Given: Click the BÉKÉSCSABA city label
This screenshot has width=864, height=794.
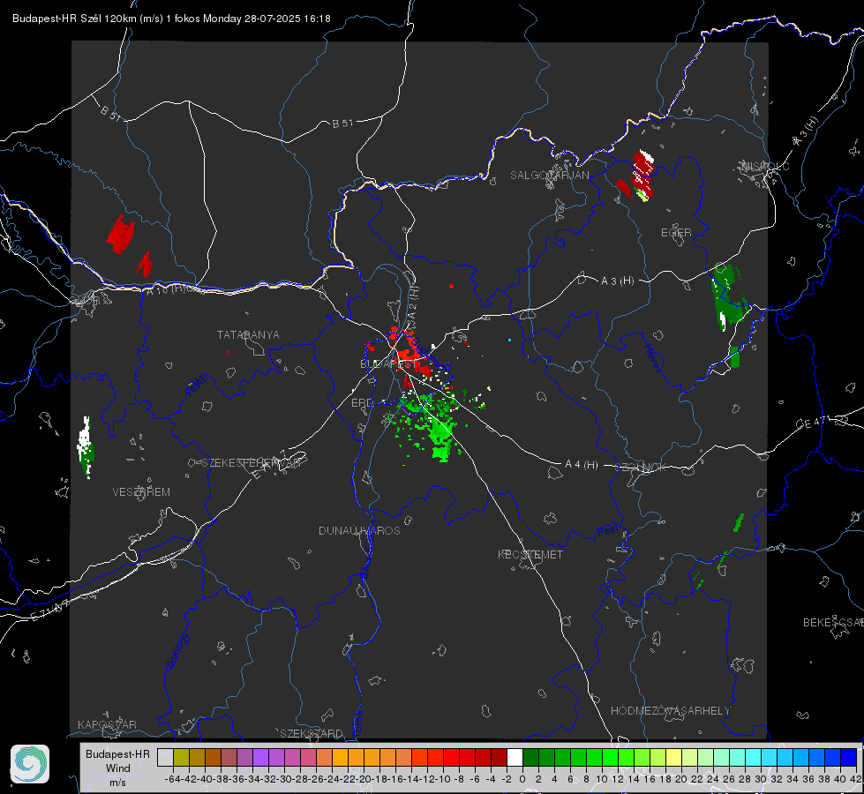Looking at the screenshot, I should coord(833,623).
